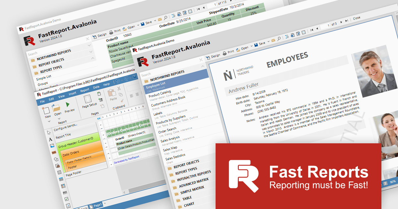Viewport: 398px width, 209px height.
Task: Click the email envelope icon in front toolbar
Action: [274, 40]
